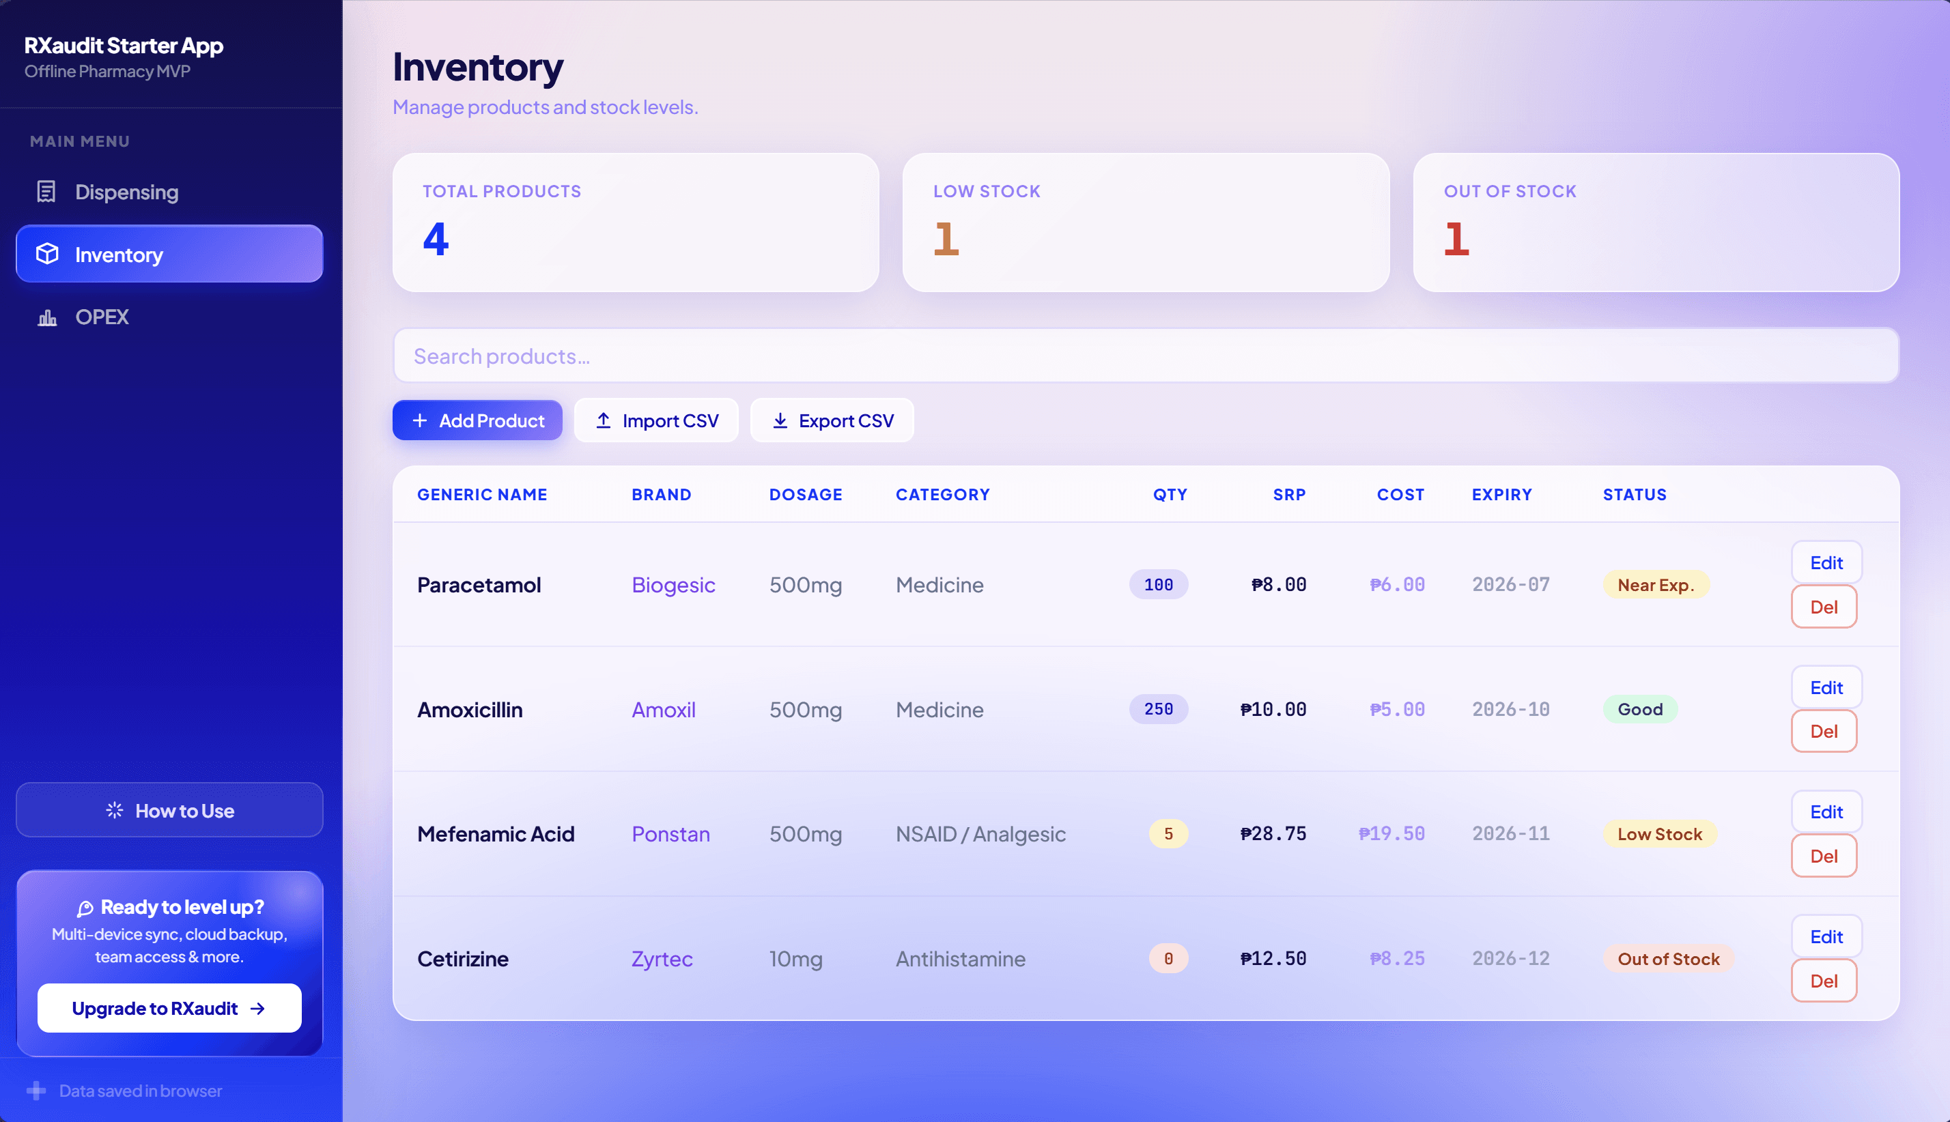This screenshot has height=1122, width=1950.
Task: Click the Add Product button
Action: click(477, 420)
